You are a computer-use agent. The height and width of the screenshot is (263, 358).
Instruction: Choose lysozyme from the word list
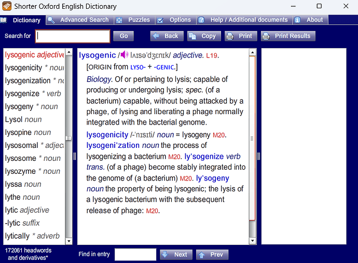pos(21,171)
